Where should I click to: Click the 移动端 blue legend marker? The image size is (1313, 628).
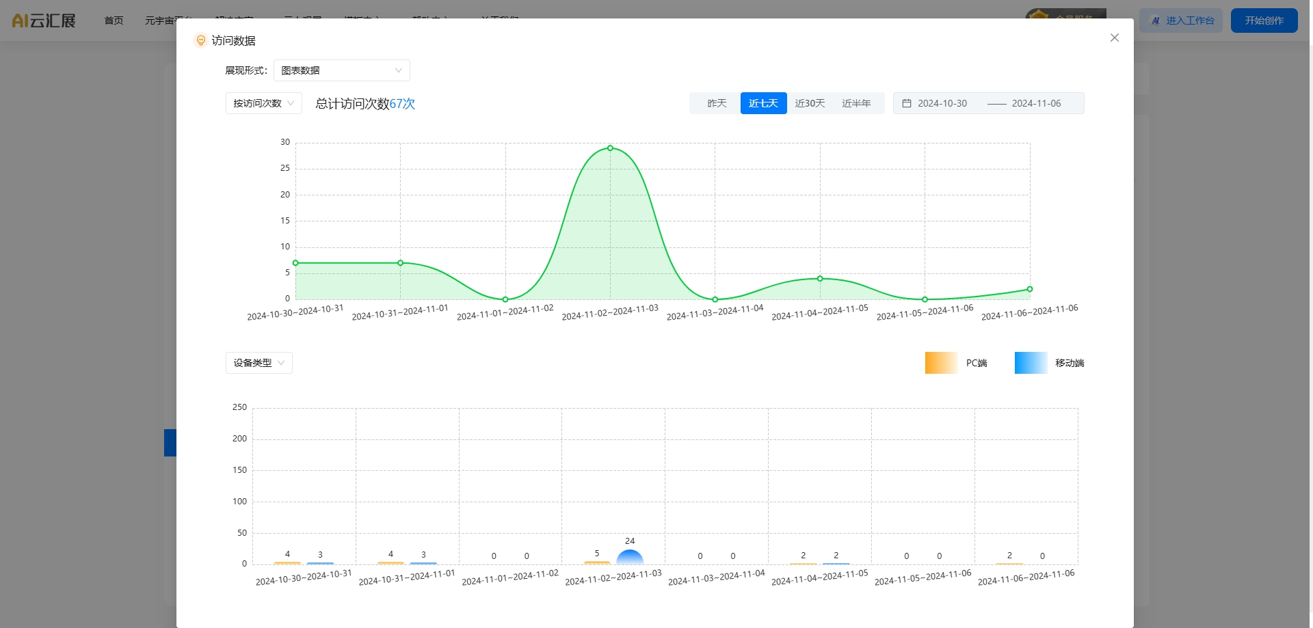[1031, 363]
